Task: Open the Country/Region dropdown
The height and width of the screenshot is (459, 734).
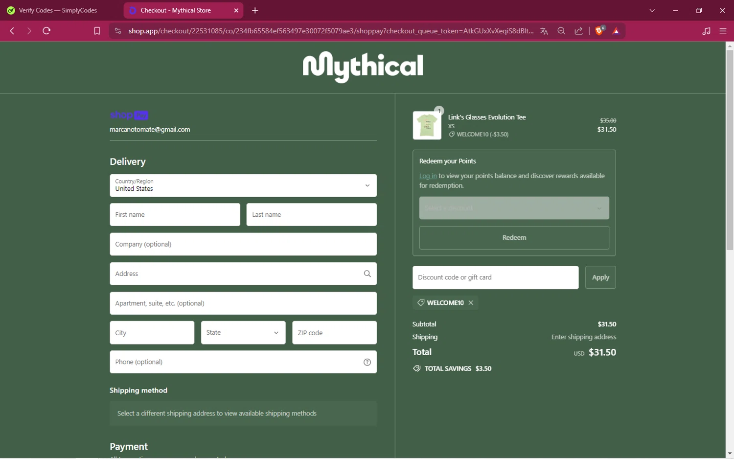Action: point(243,185)
